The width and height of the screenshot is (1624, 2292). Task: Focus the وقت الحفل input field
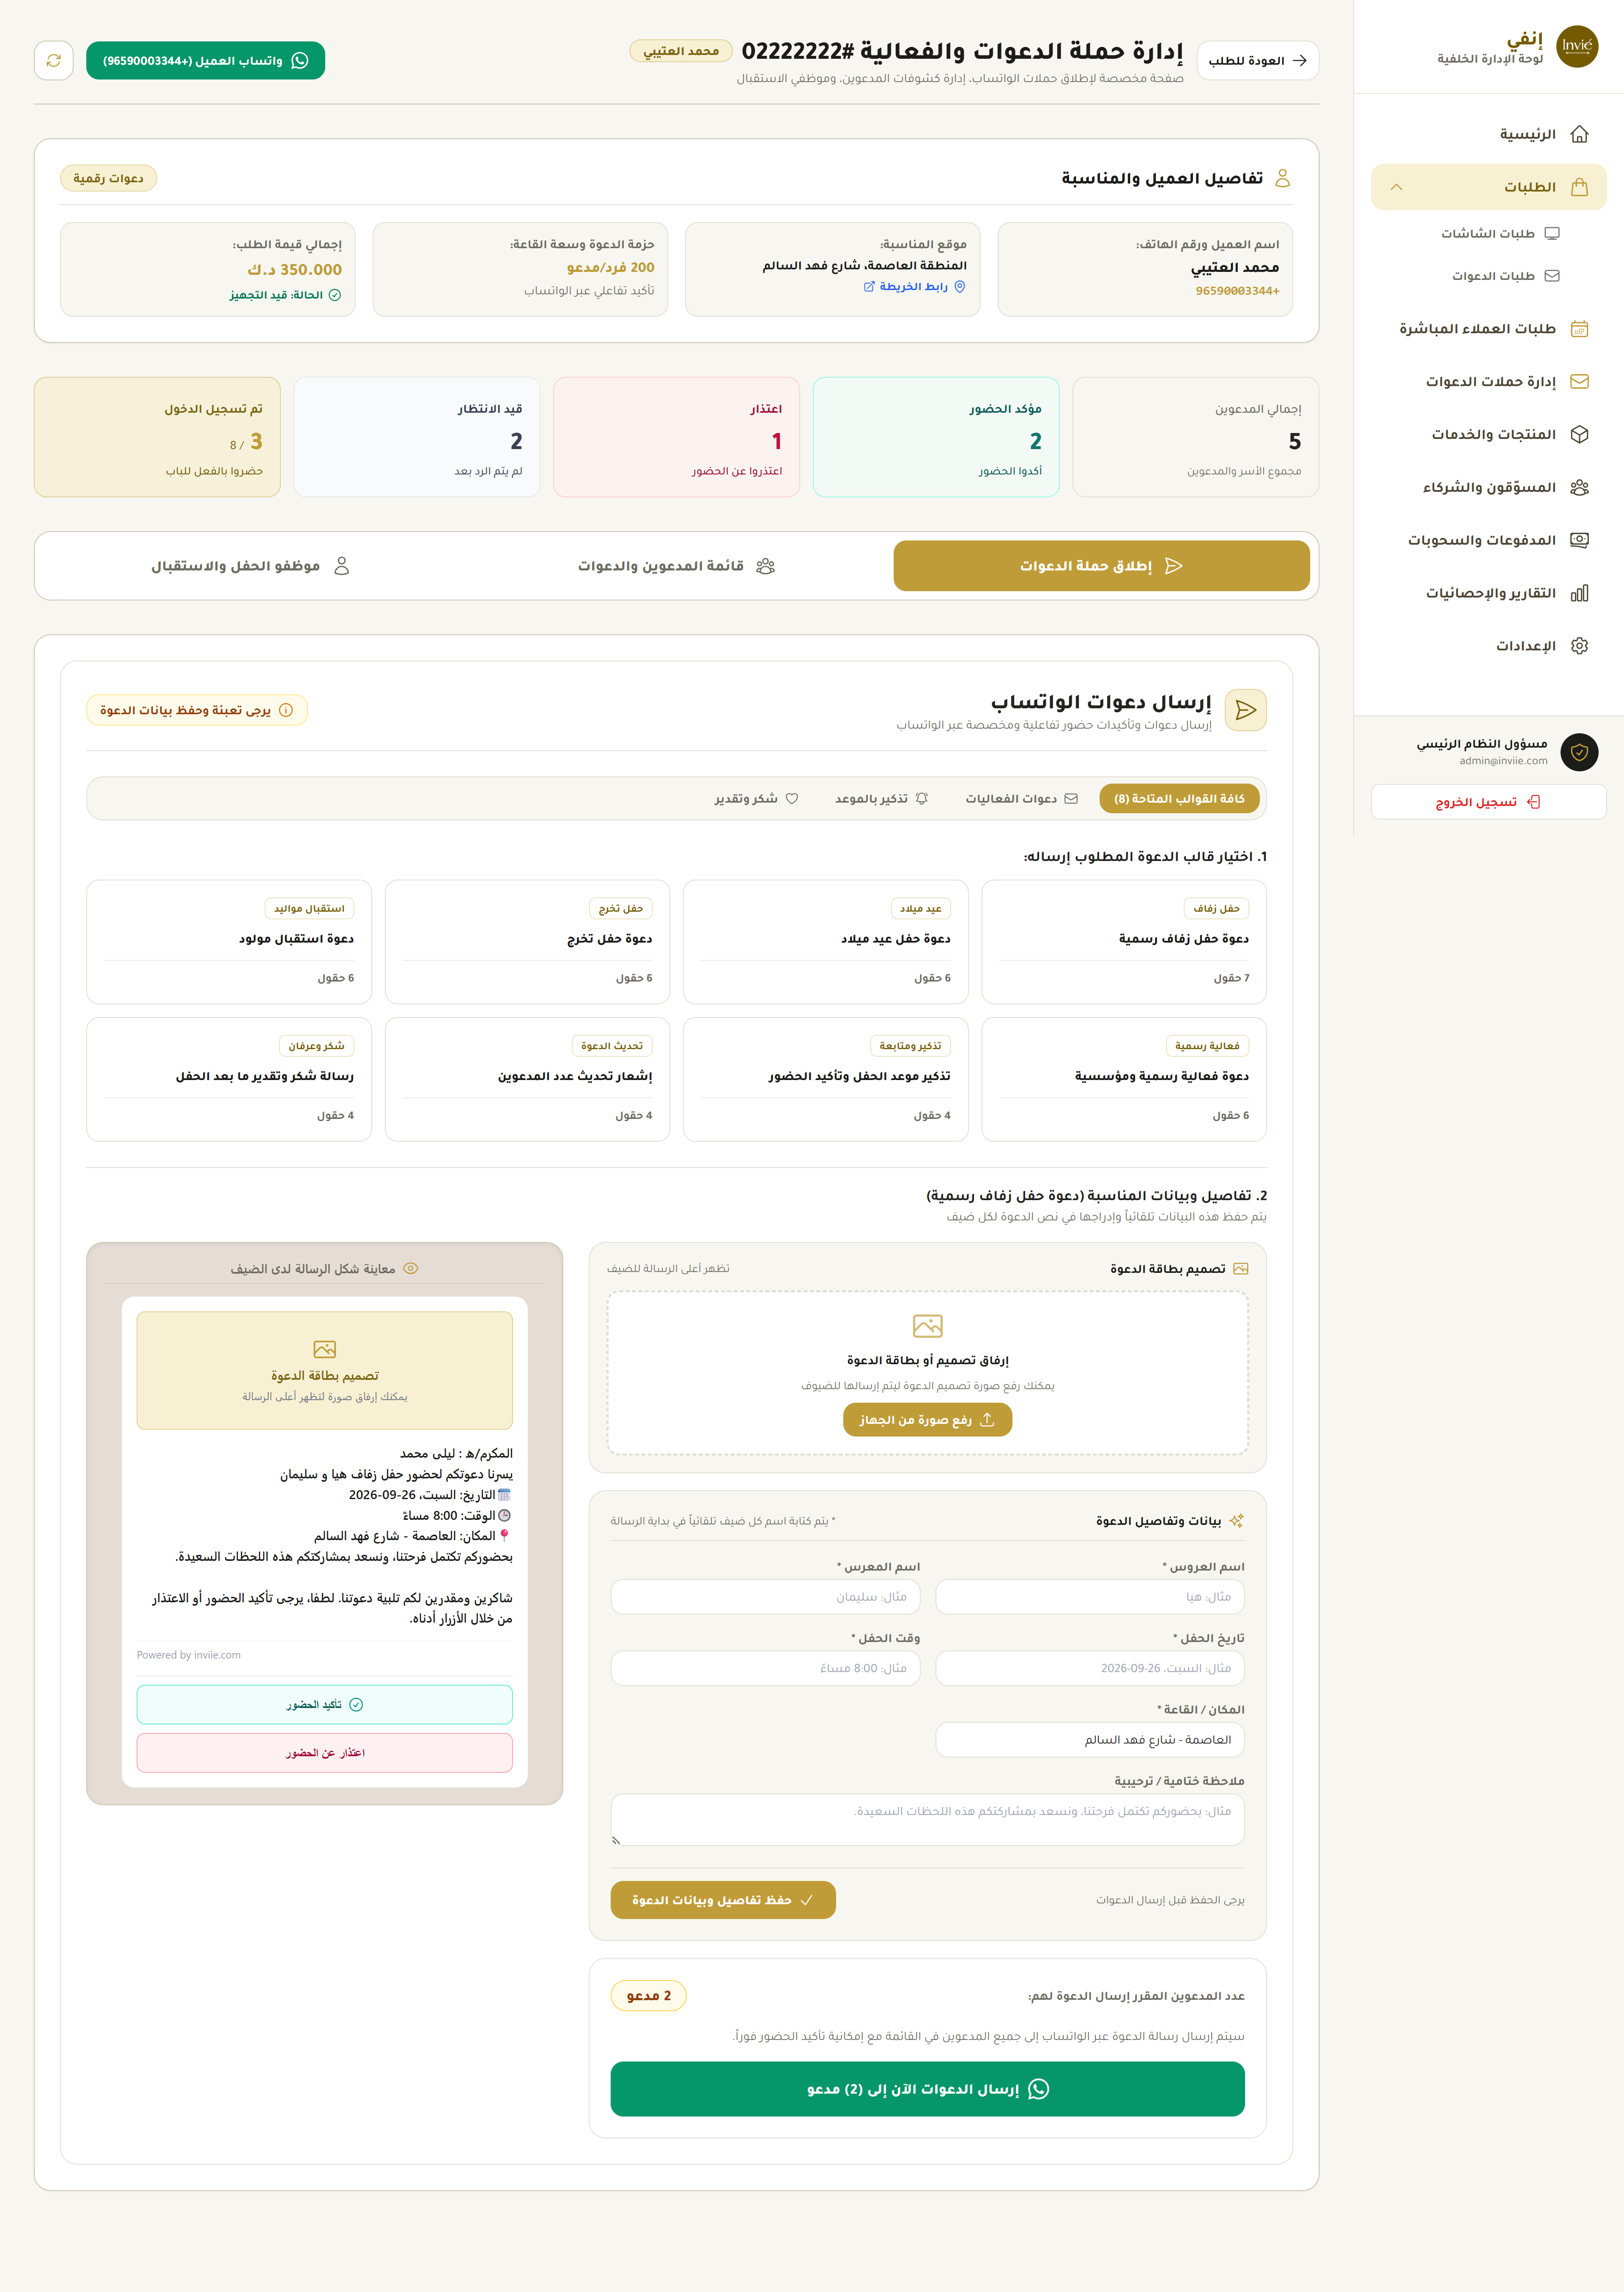(766, 1668)
